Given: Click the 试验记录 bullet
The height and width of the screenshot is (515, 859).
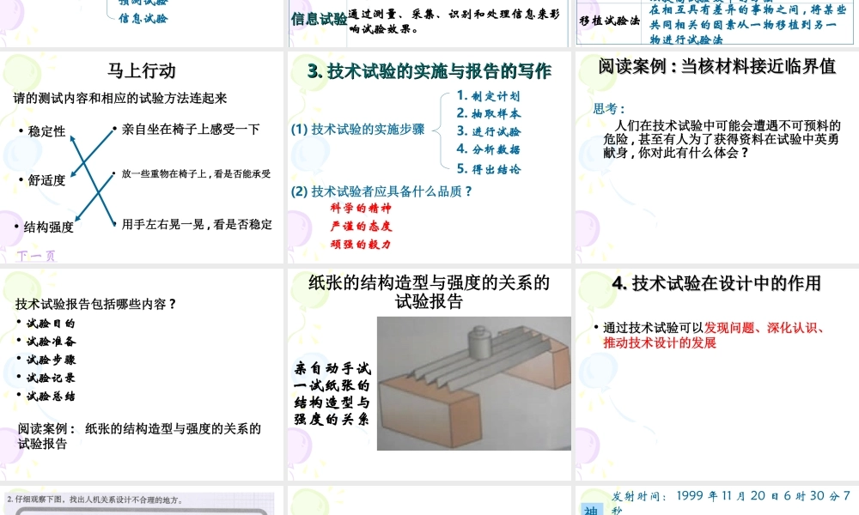Looking at the screenshot, I should tap(51, 378).
